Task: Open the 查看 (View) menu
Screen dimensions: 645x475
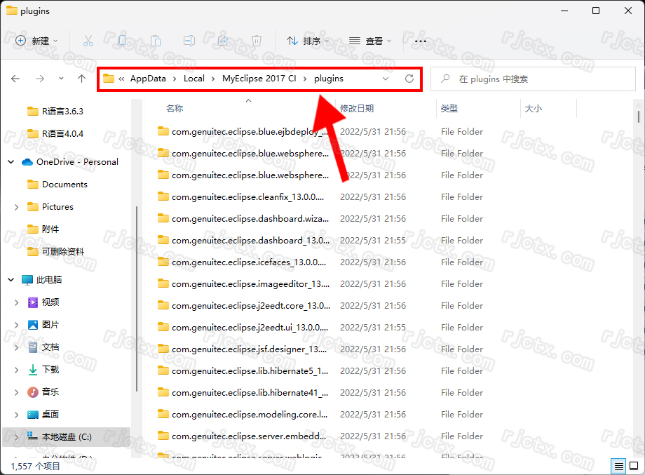Action: click(370, 41)
